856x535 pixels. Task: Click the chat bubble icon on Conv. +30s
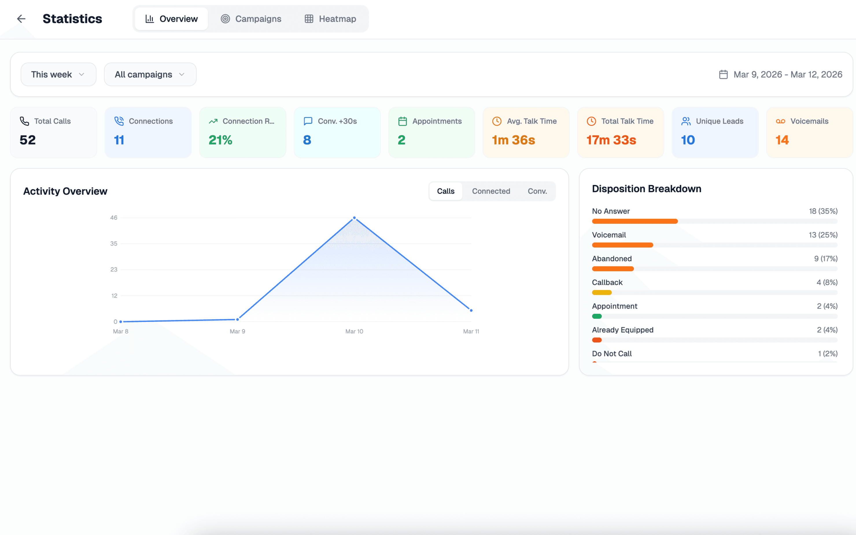(x=308, y=121)
